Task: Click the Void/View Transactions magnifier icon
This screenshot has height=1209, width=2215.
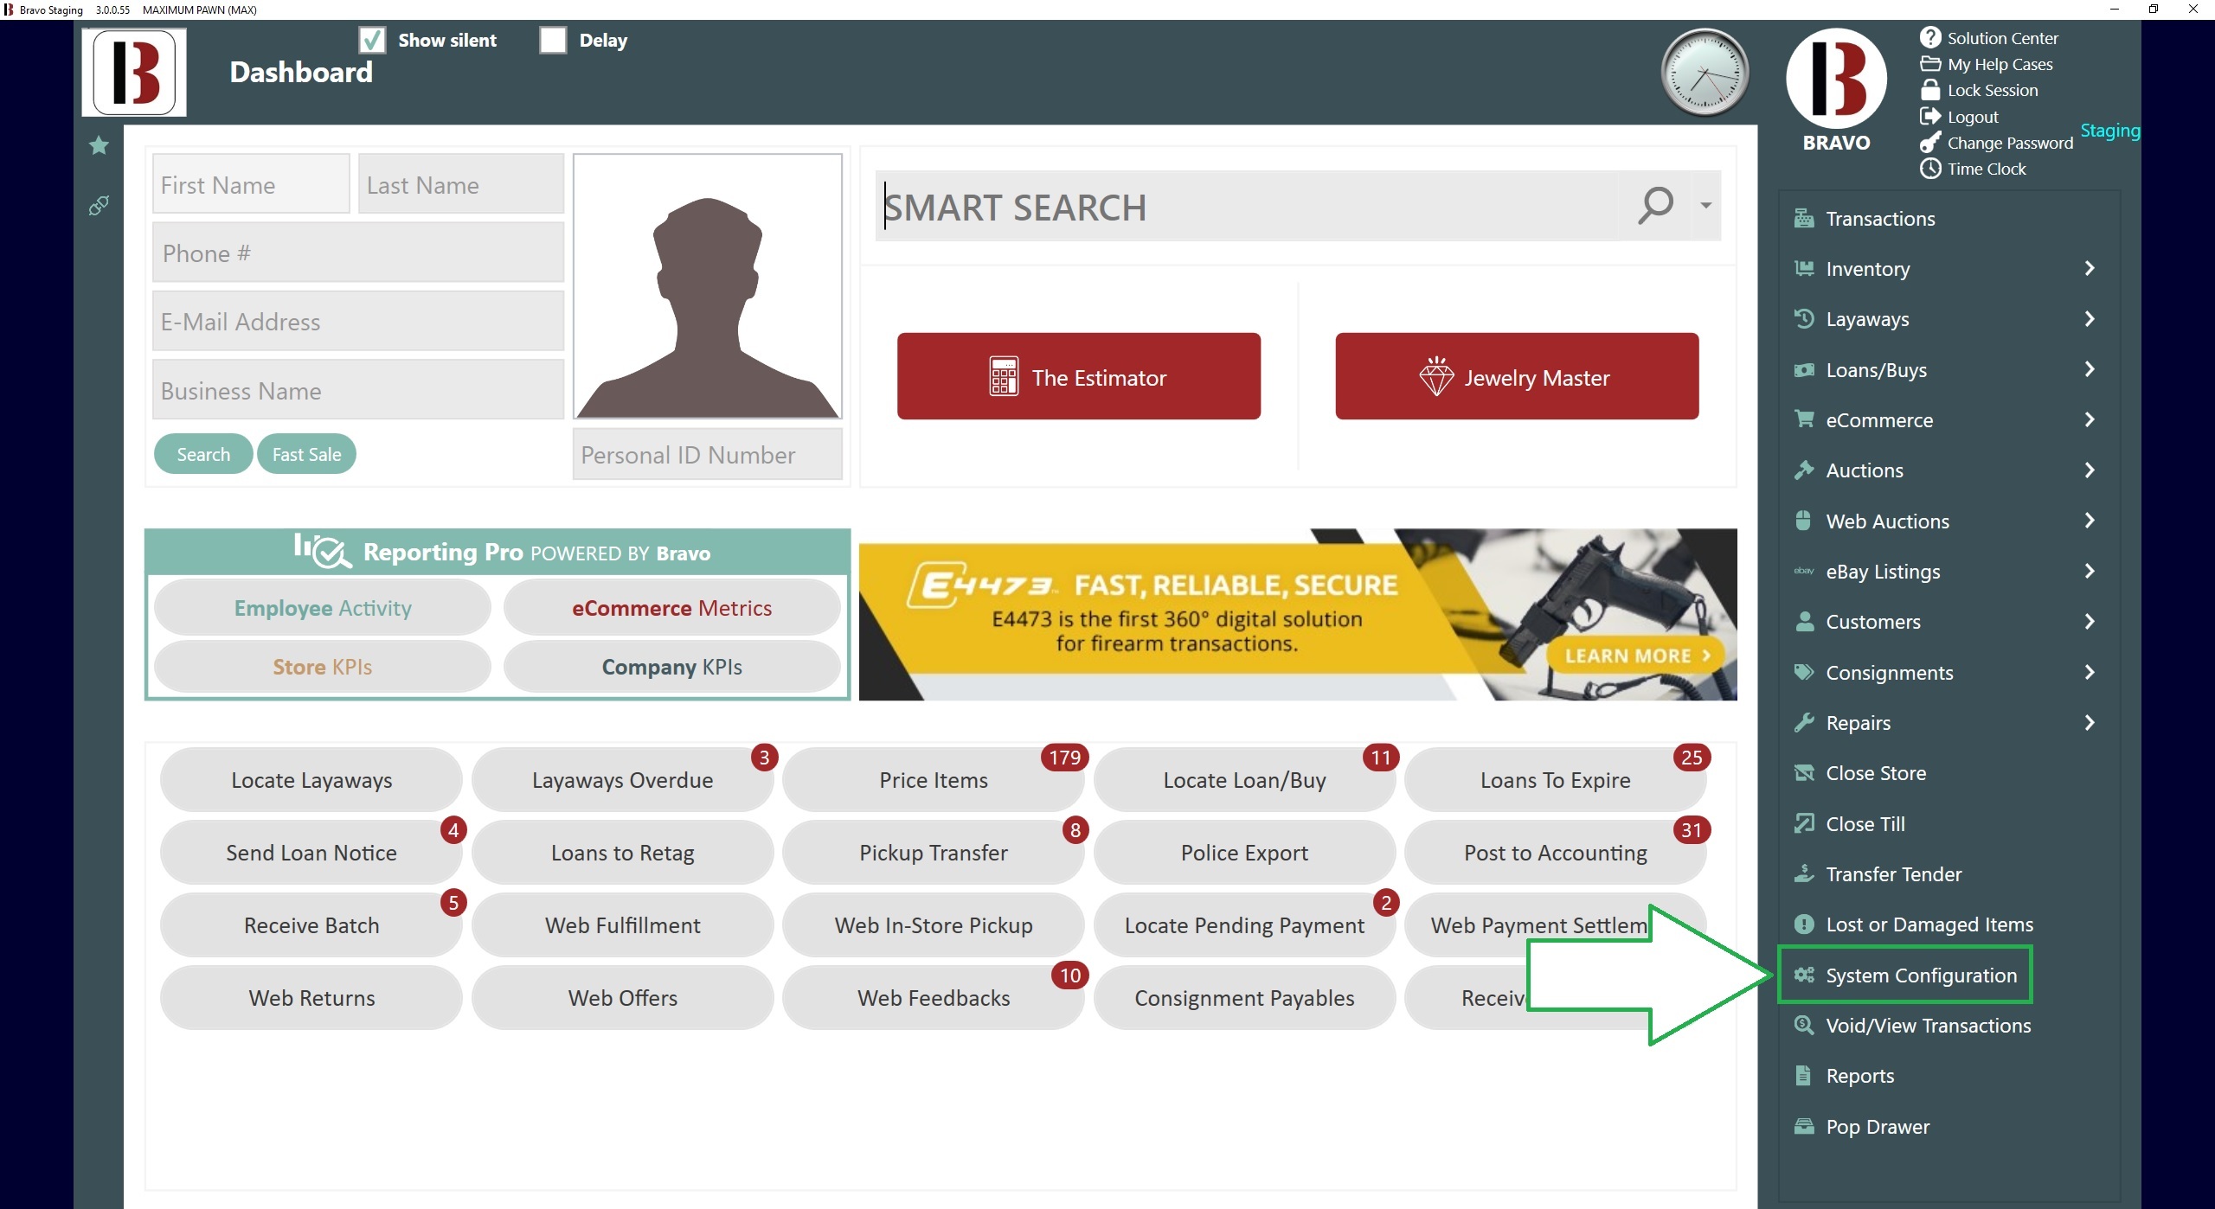Action: point(1804,1025)
